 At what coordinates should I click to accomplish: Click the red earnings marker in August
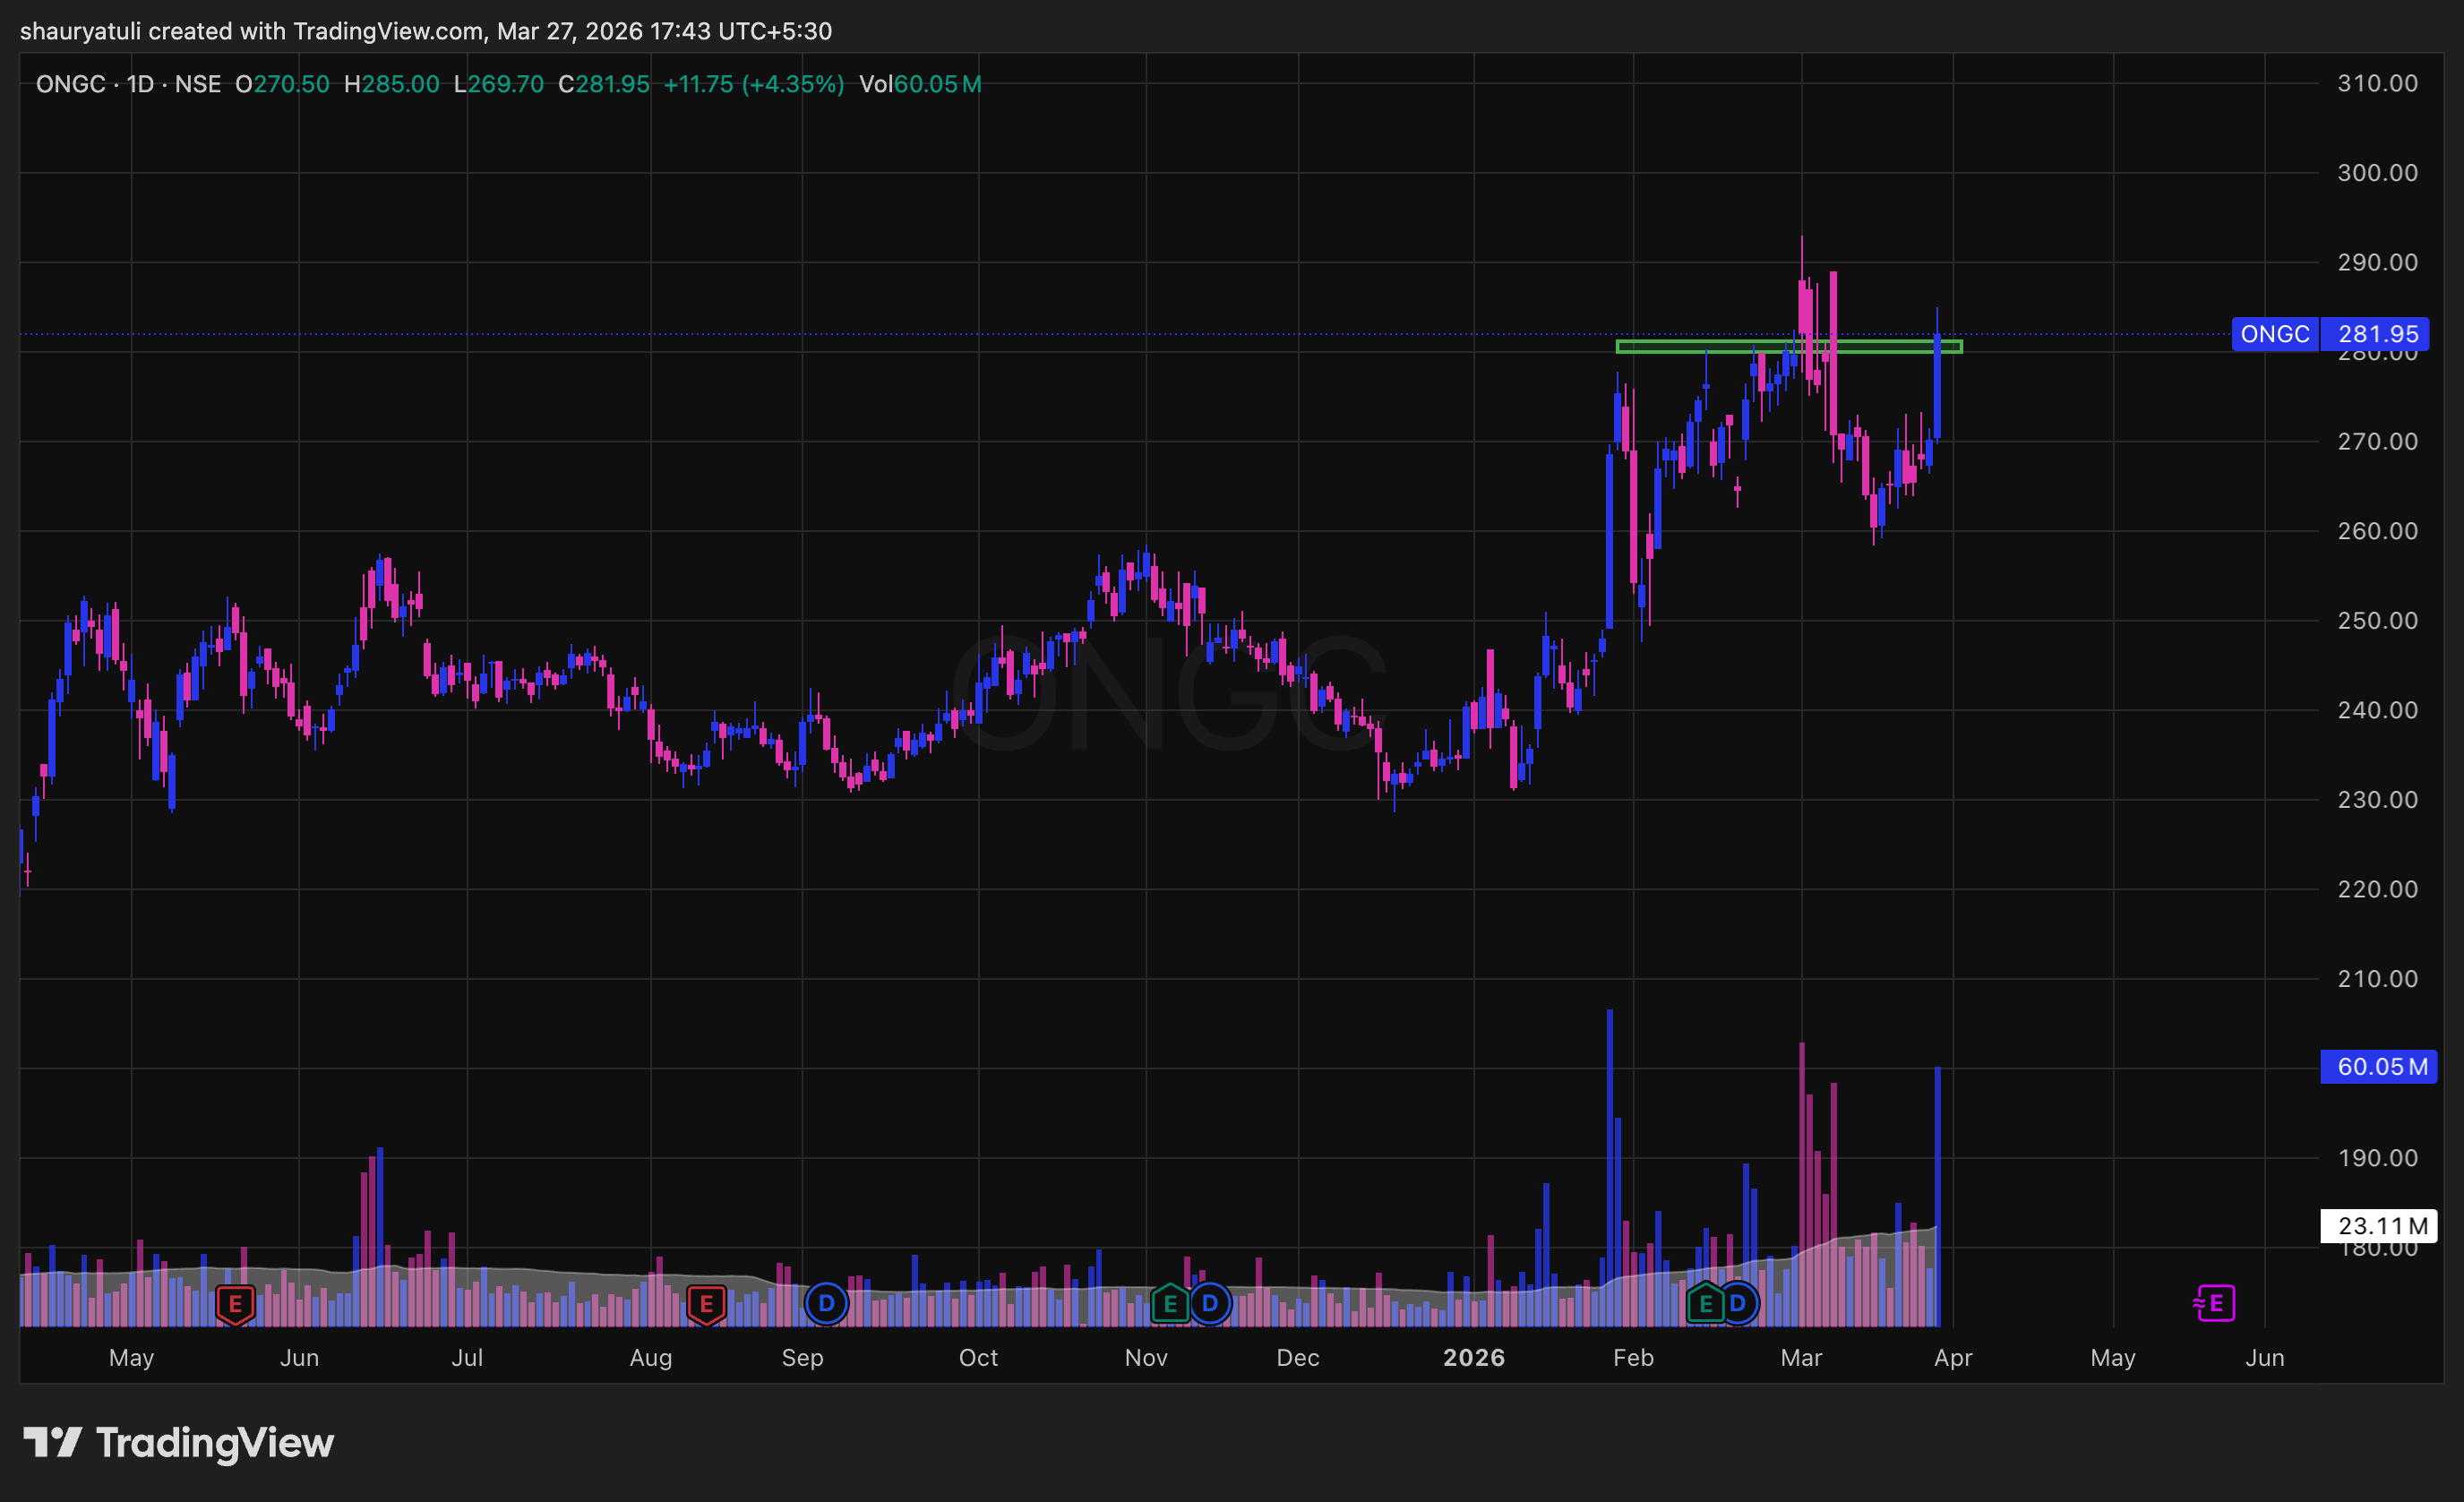click(x=706, y=1304)
